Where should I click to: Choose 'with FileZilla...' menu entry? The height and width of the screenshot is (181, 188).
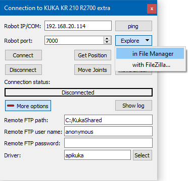coord(150,65)
